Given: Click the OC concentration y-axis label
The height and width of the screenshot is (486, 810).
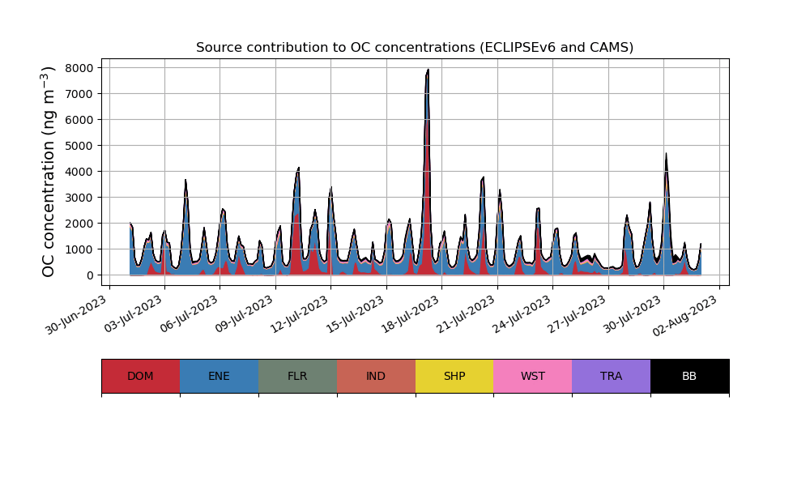Looking at the screenshot, I should pyautogui.click(x=49, y=172).
